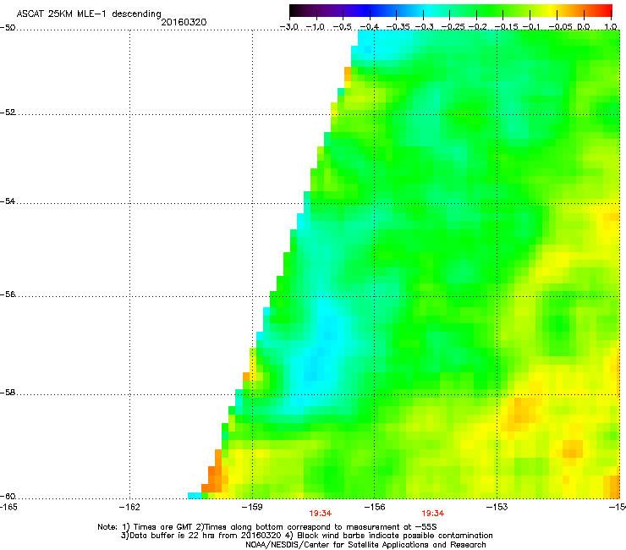Click the 1.0 color bar label
626x550 pixels.
click(x=611, y=27)
